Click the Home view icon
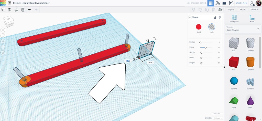The image size is (262, 121). pyautogui.click(x=3, y=30)
